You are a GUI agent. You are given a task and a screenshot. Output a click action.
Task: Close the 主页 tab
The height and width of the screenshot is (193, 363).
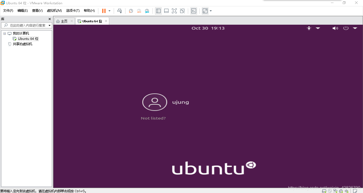[x=72, y=21]
